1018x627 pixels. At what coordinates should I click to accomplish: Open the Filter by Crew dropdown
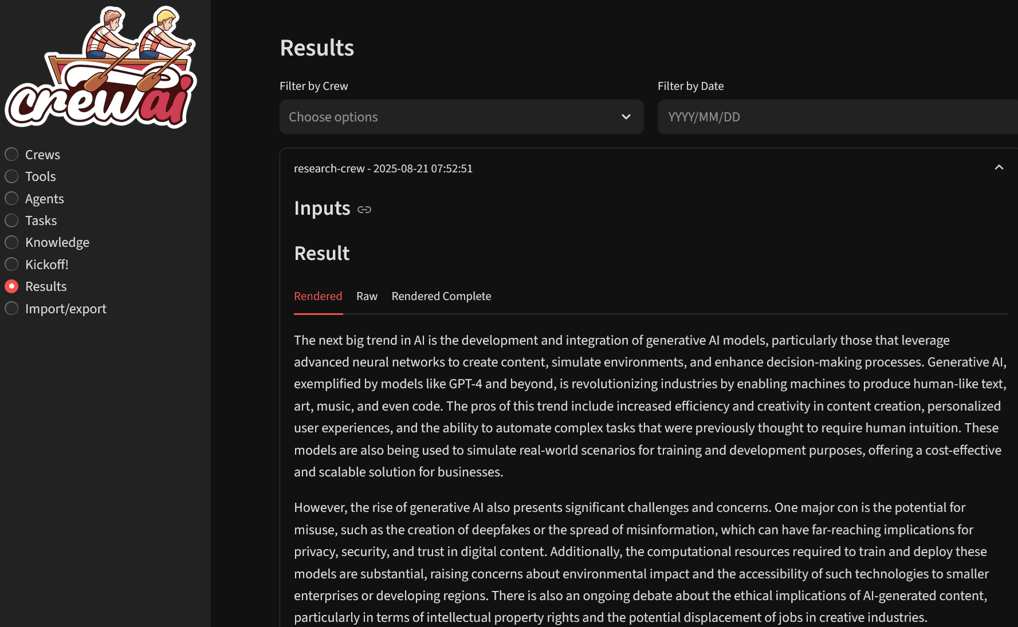point(461,117)
